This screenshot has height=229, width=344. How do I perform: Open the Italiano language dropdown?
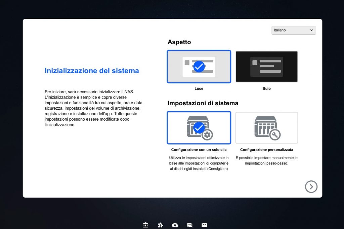pos(294,30)
